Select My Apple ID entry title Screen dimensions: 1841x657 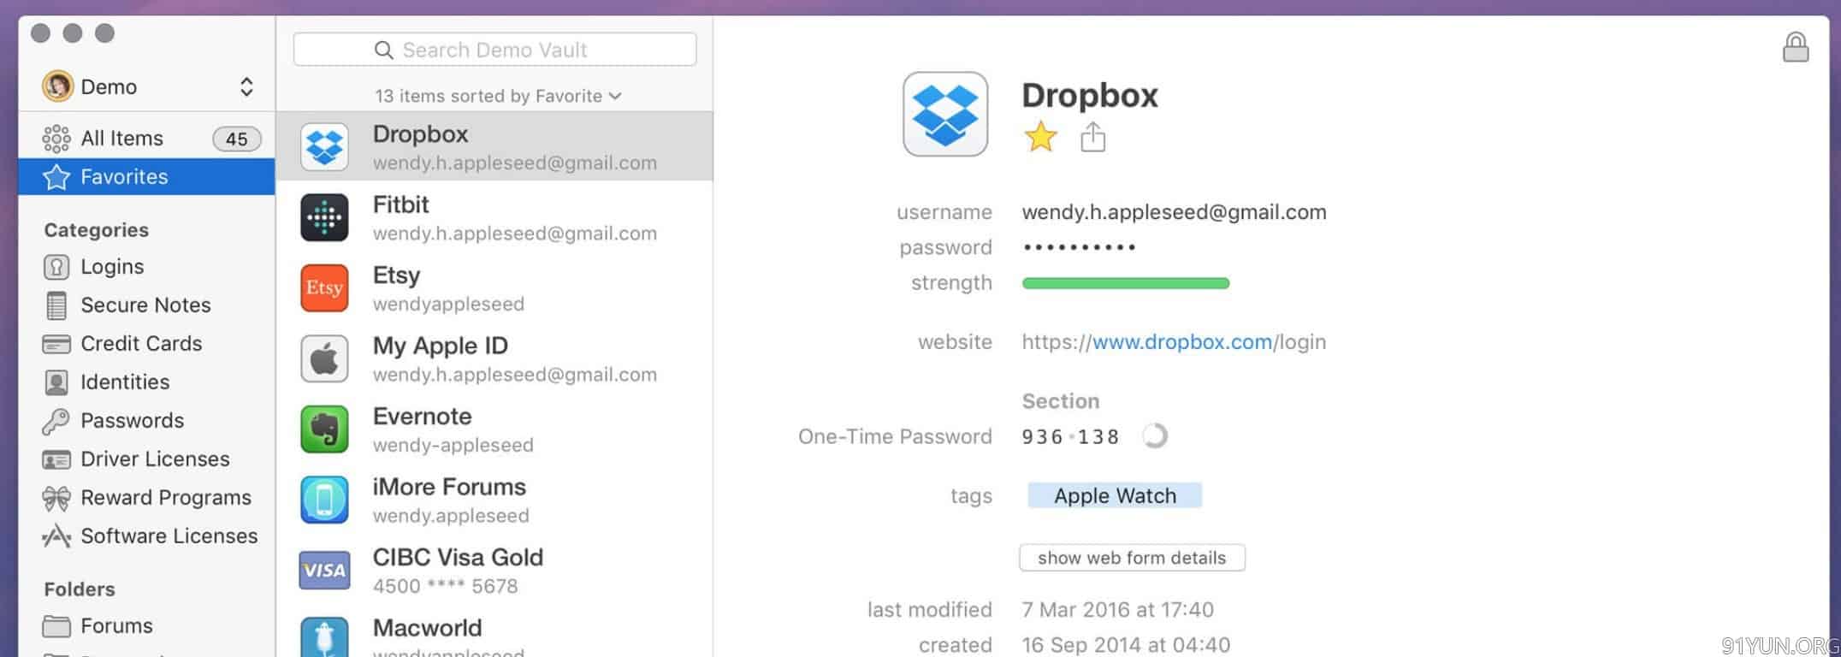pos(441,346)
